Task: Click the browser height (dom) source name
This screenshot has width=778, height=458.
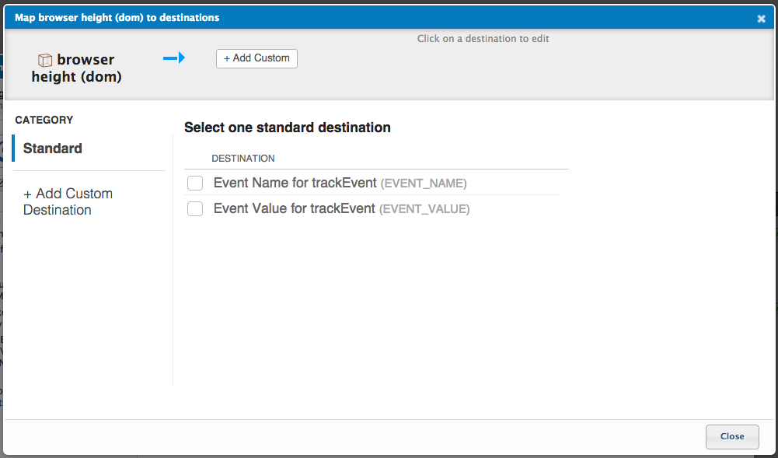Action: click(77, 68)
